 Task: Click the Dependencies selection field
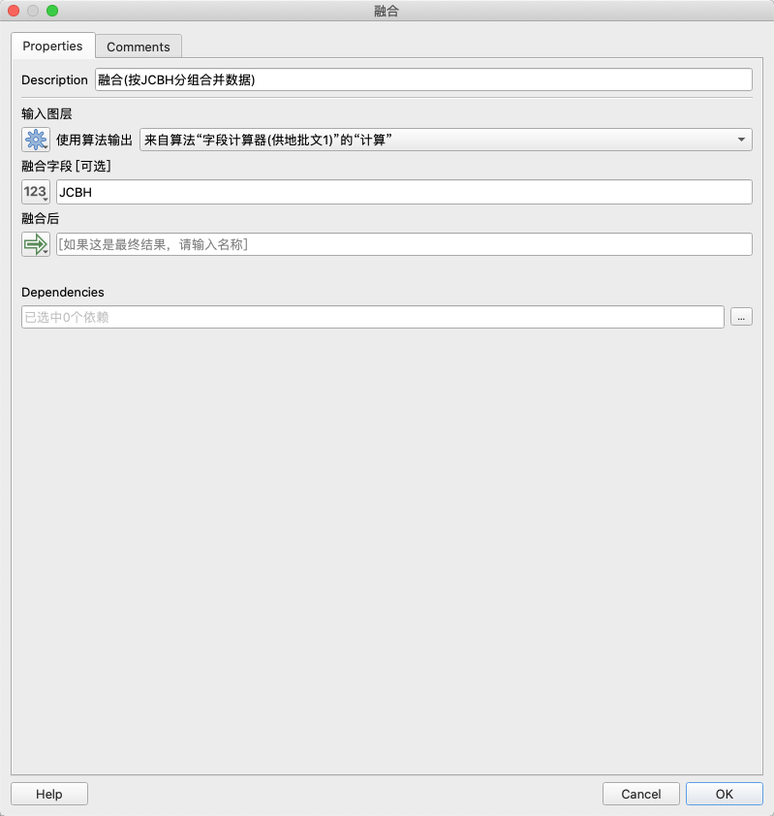[372, 317]
